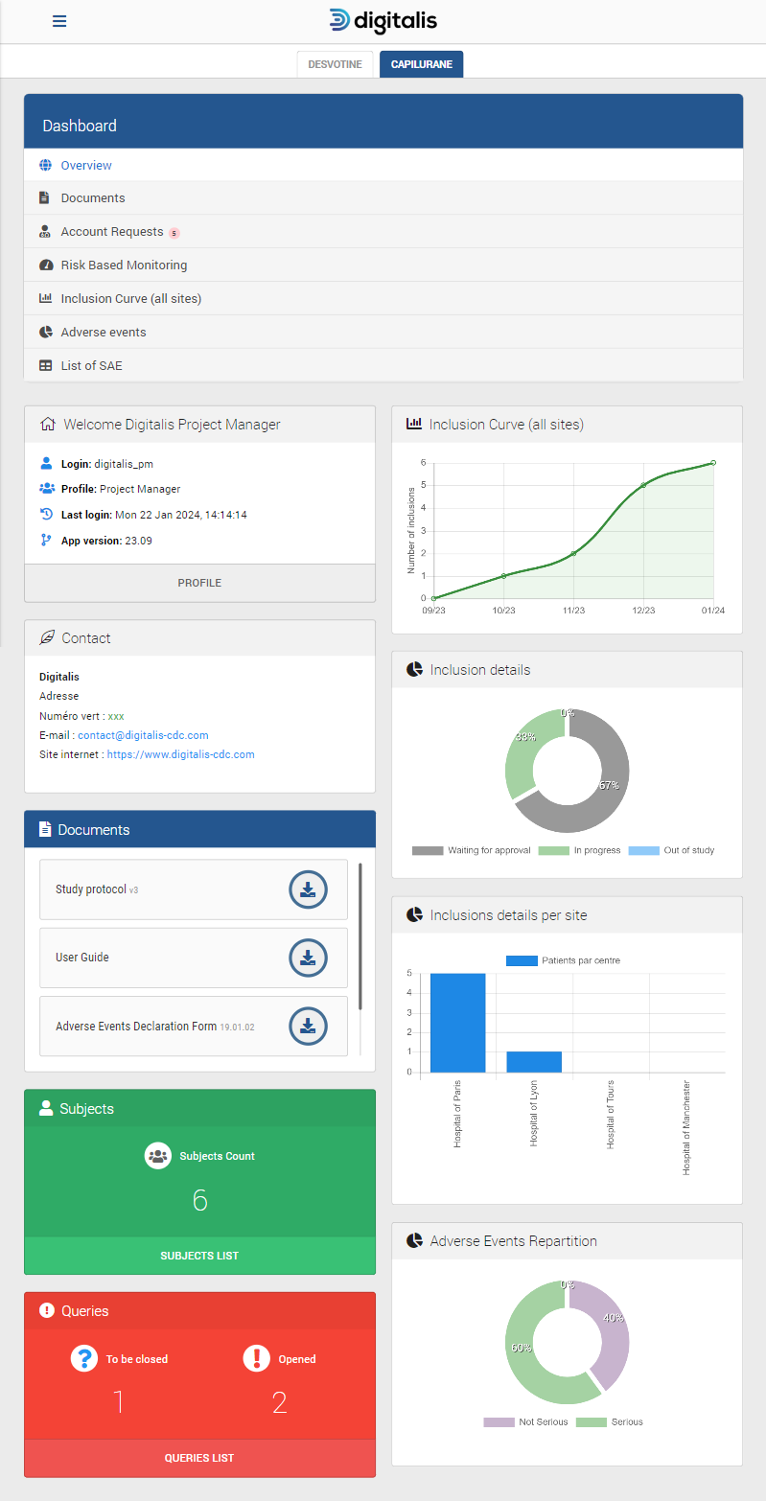This screenshot has width=766, height=1501.
Task: Switch to the DESVOTINE study tab
Action: (335, 65)
